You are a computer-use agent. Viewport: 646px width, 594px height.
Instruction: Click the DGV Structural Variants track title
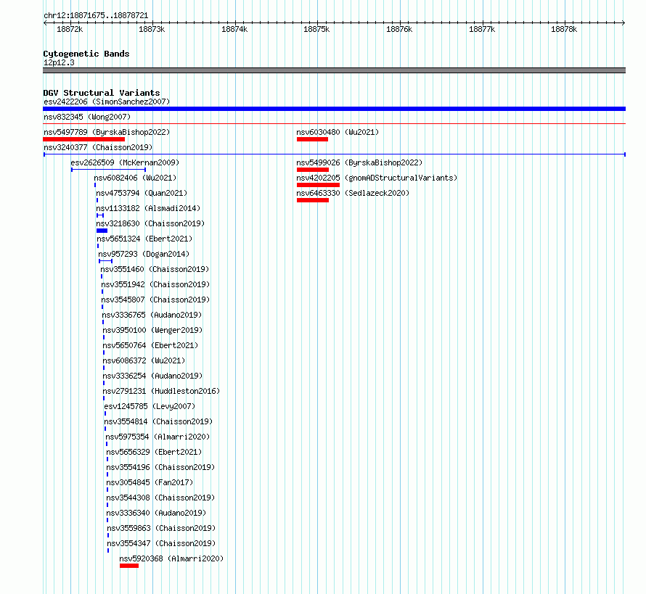102,93
